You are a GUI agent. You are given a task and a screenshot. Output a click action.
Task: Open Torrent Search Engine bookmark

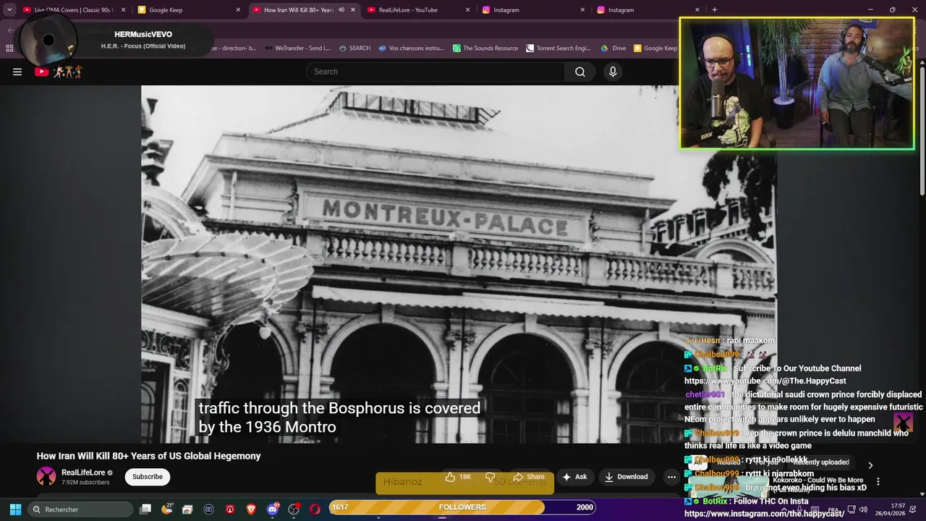click(x=558, y=48)
